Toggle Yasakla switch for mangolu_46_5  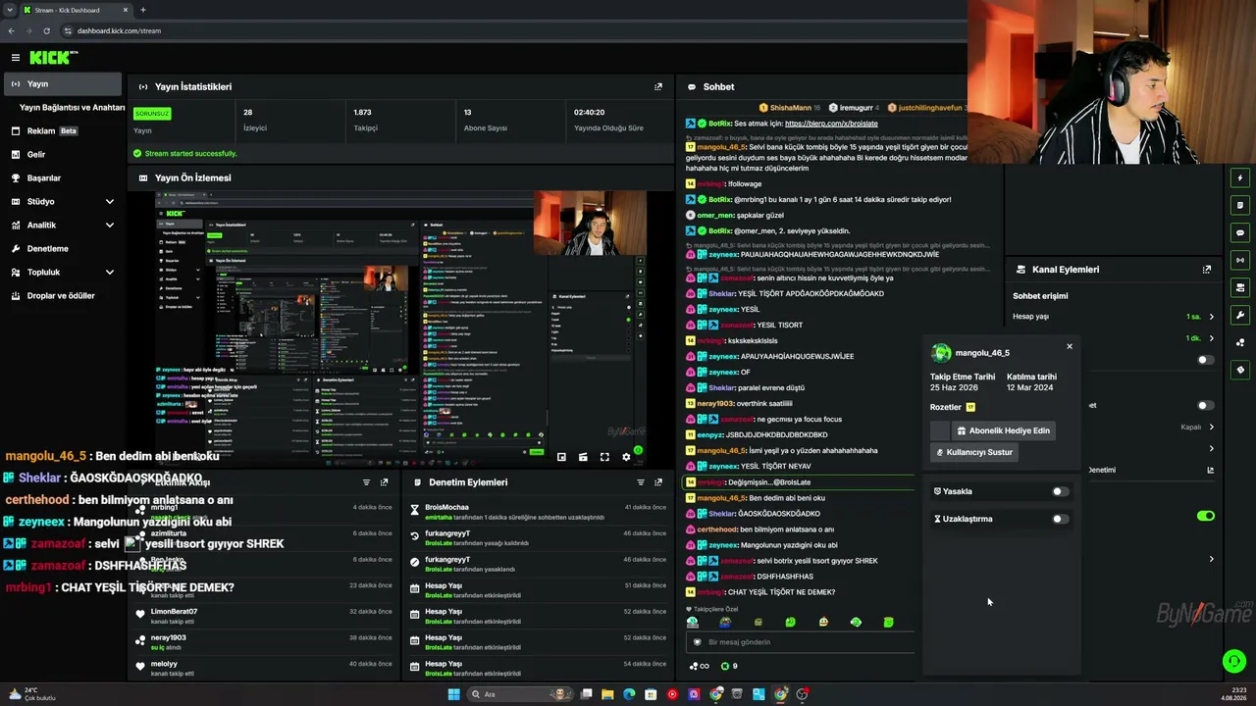pos(1060,491)
